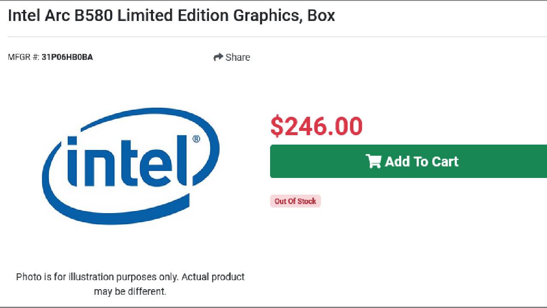Click the word Box in the title

321,15
